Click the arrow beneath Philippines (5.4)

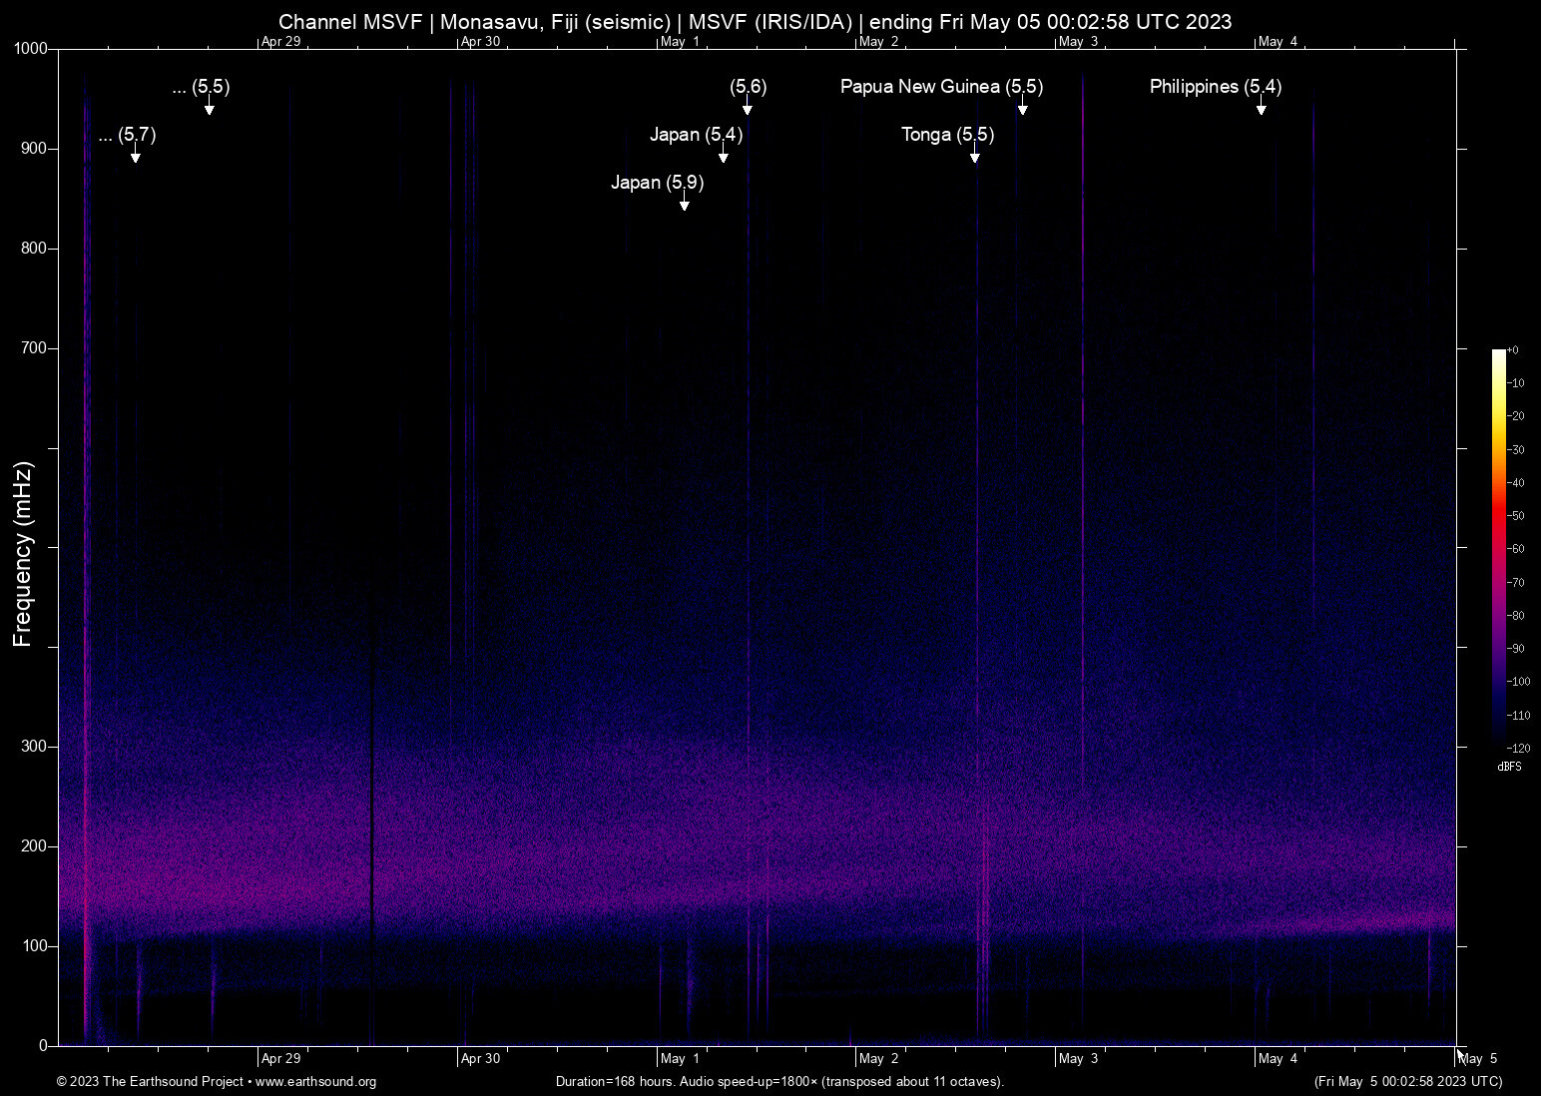pyautogui.click(x=1261, y=108)
